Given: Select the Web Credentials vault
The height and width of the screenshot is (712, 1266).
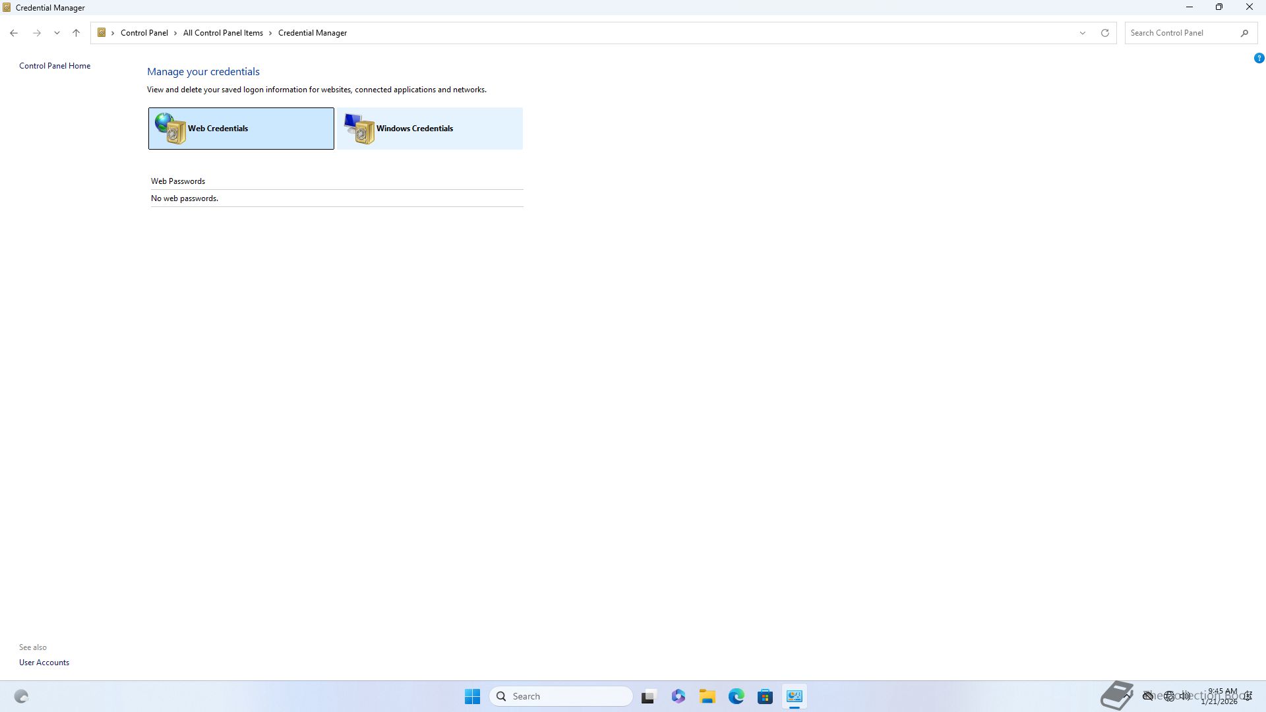Looking at the screenshot, I should click(241, 129).
